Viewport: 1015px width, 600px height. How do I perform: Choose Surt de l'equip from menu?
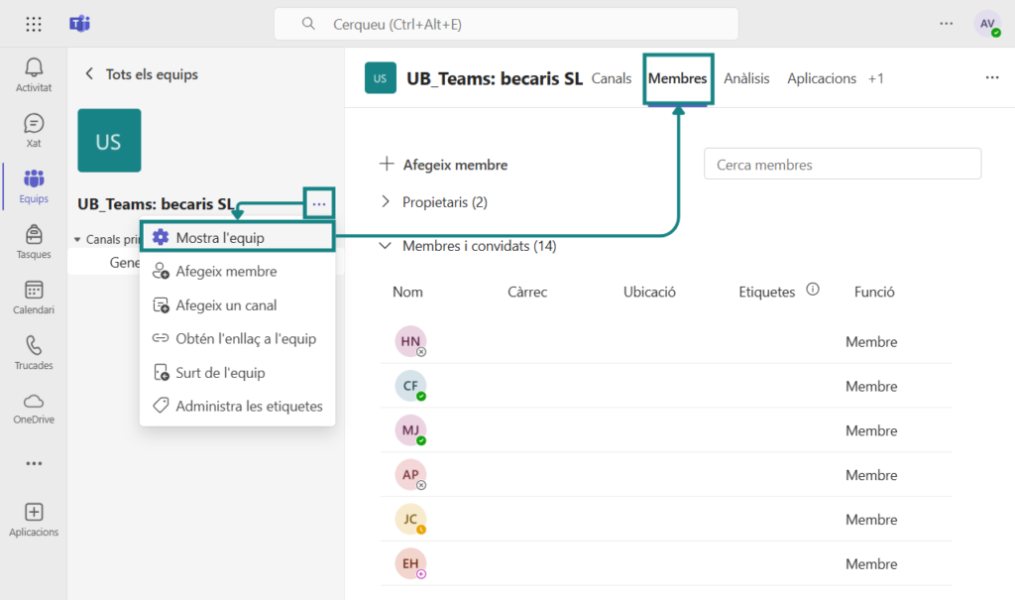tap(220, 373)
